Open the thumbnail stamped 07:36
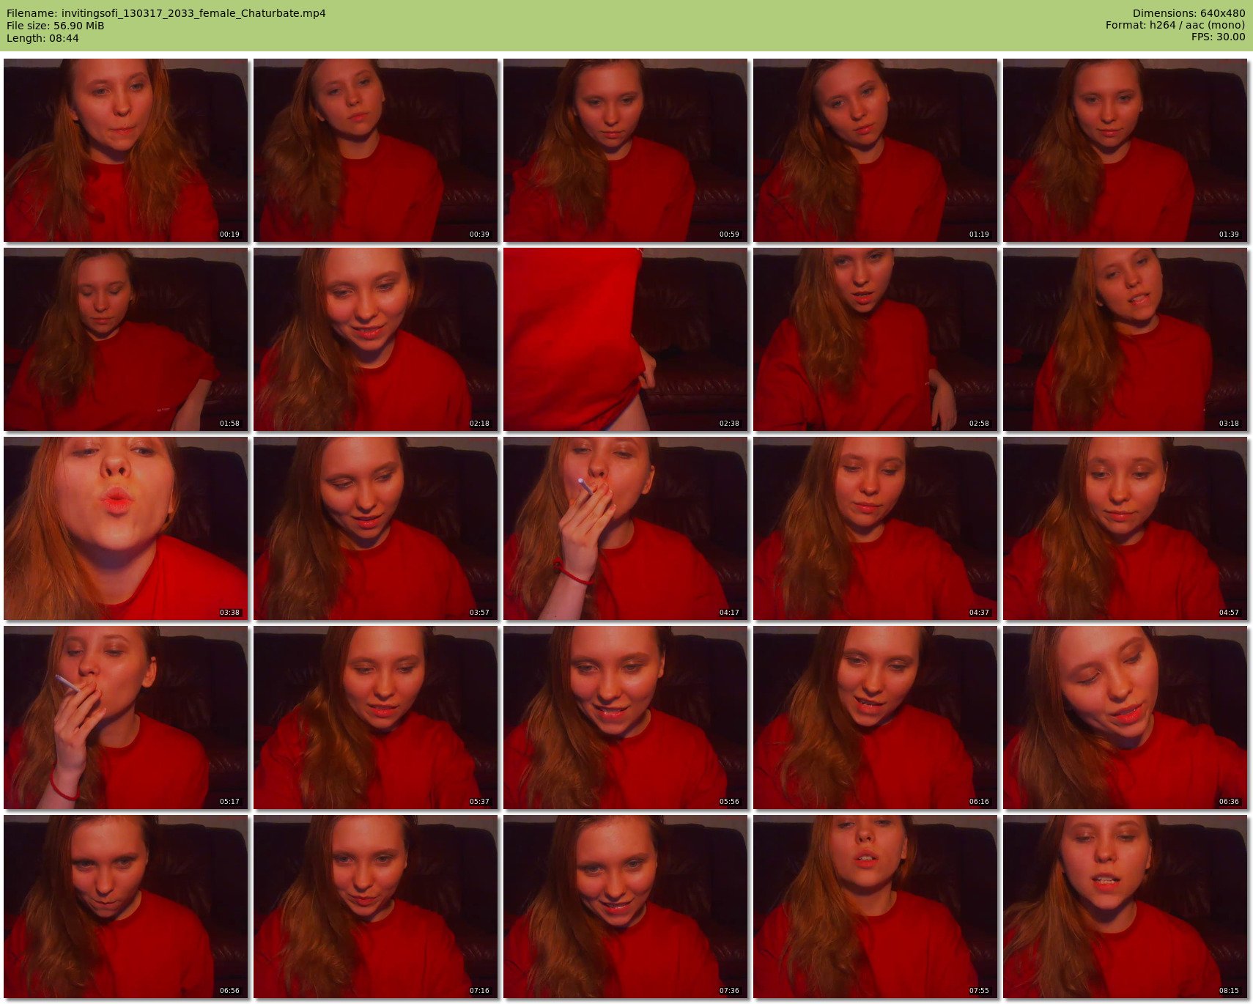 [x=625, y=907]
